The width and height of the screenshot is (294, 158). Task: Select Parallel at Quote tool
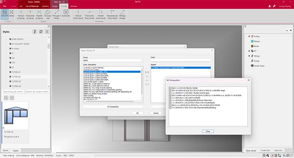click(39, 14)
